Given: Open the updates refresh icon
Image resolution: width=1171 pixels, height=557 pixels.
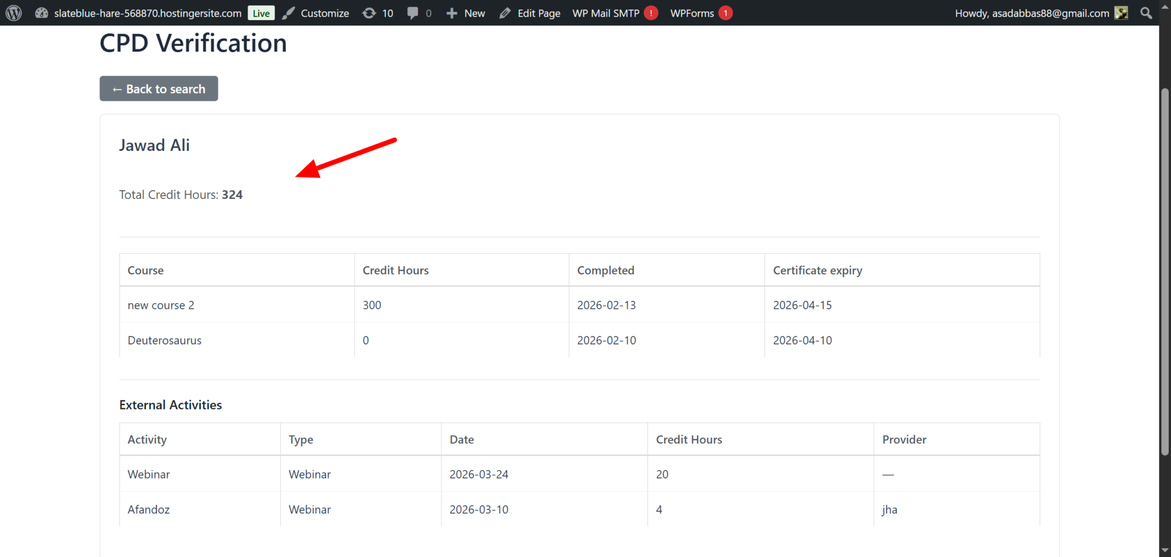Looking at the screenshot, I should click(x=369, y=13).
